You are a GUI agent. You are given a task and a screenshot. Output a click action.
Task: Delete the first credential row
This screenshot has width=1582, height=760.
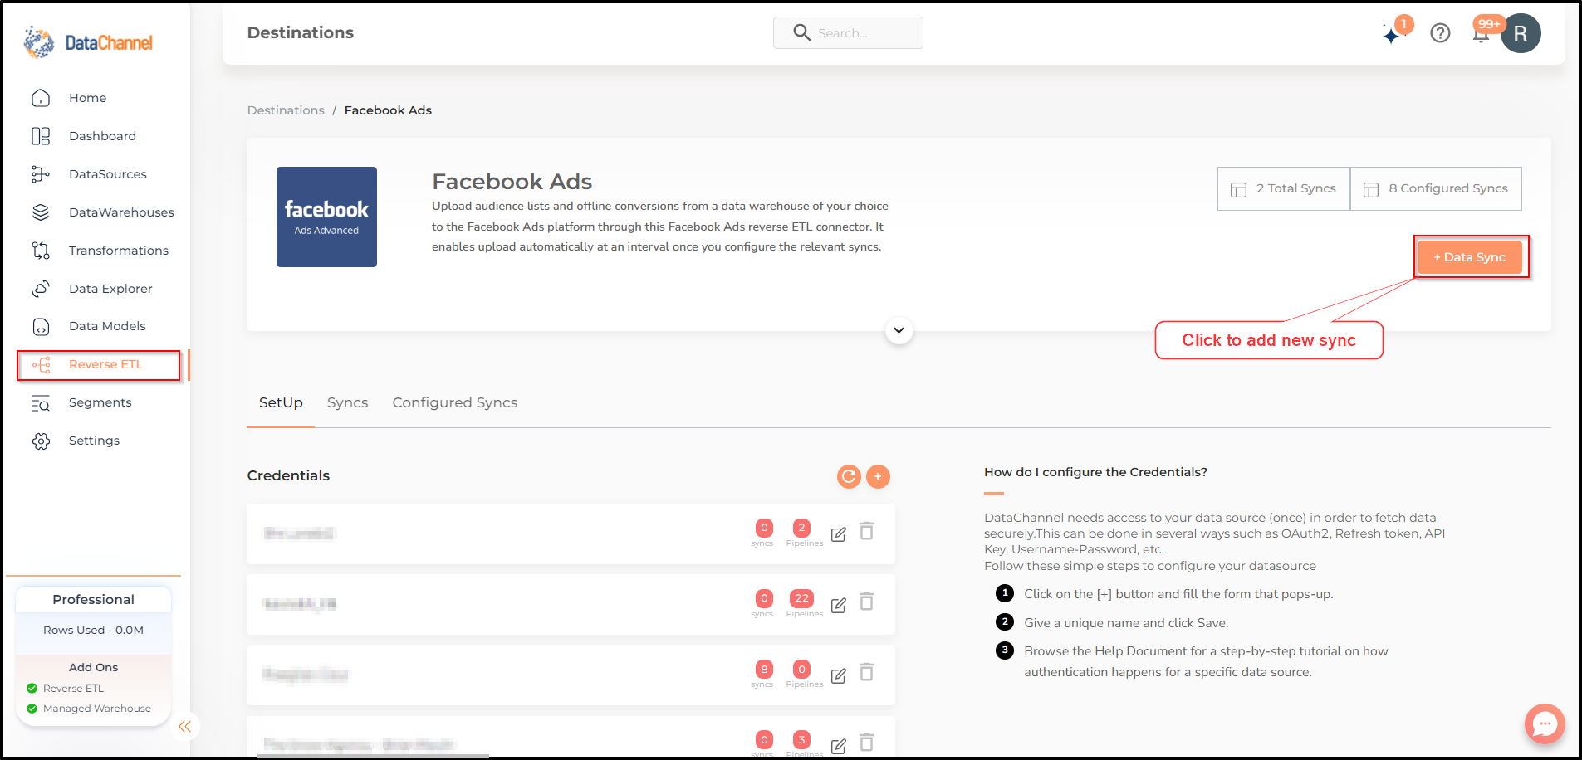tap(866, 531)
